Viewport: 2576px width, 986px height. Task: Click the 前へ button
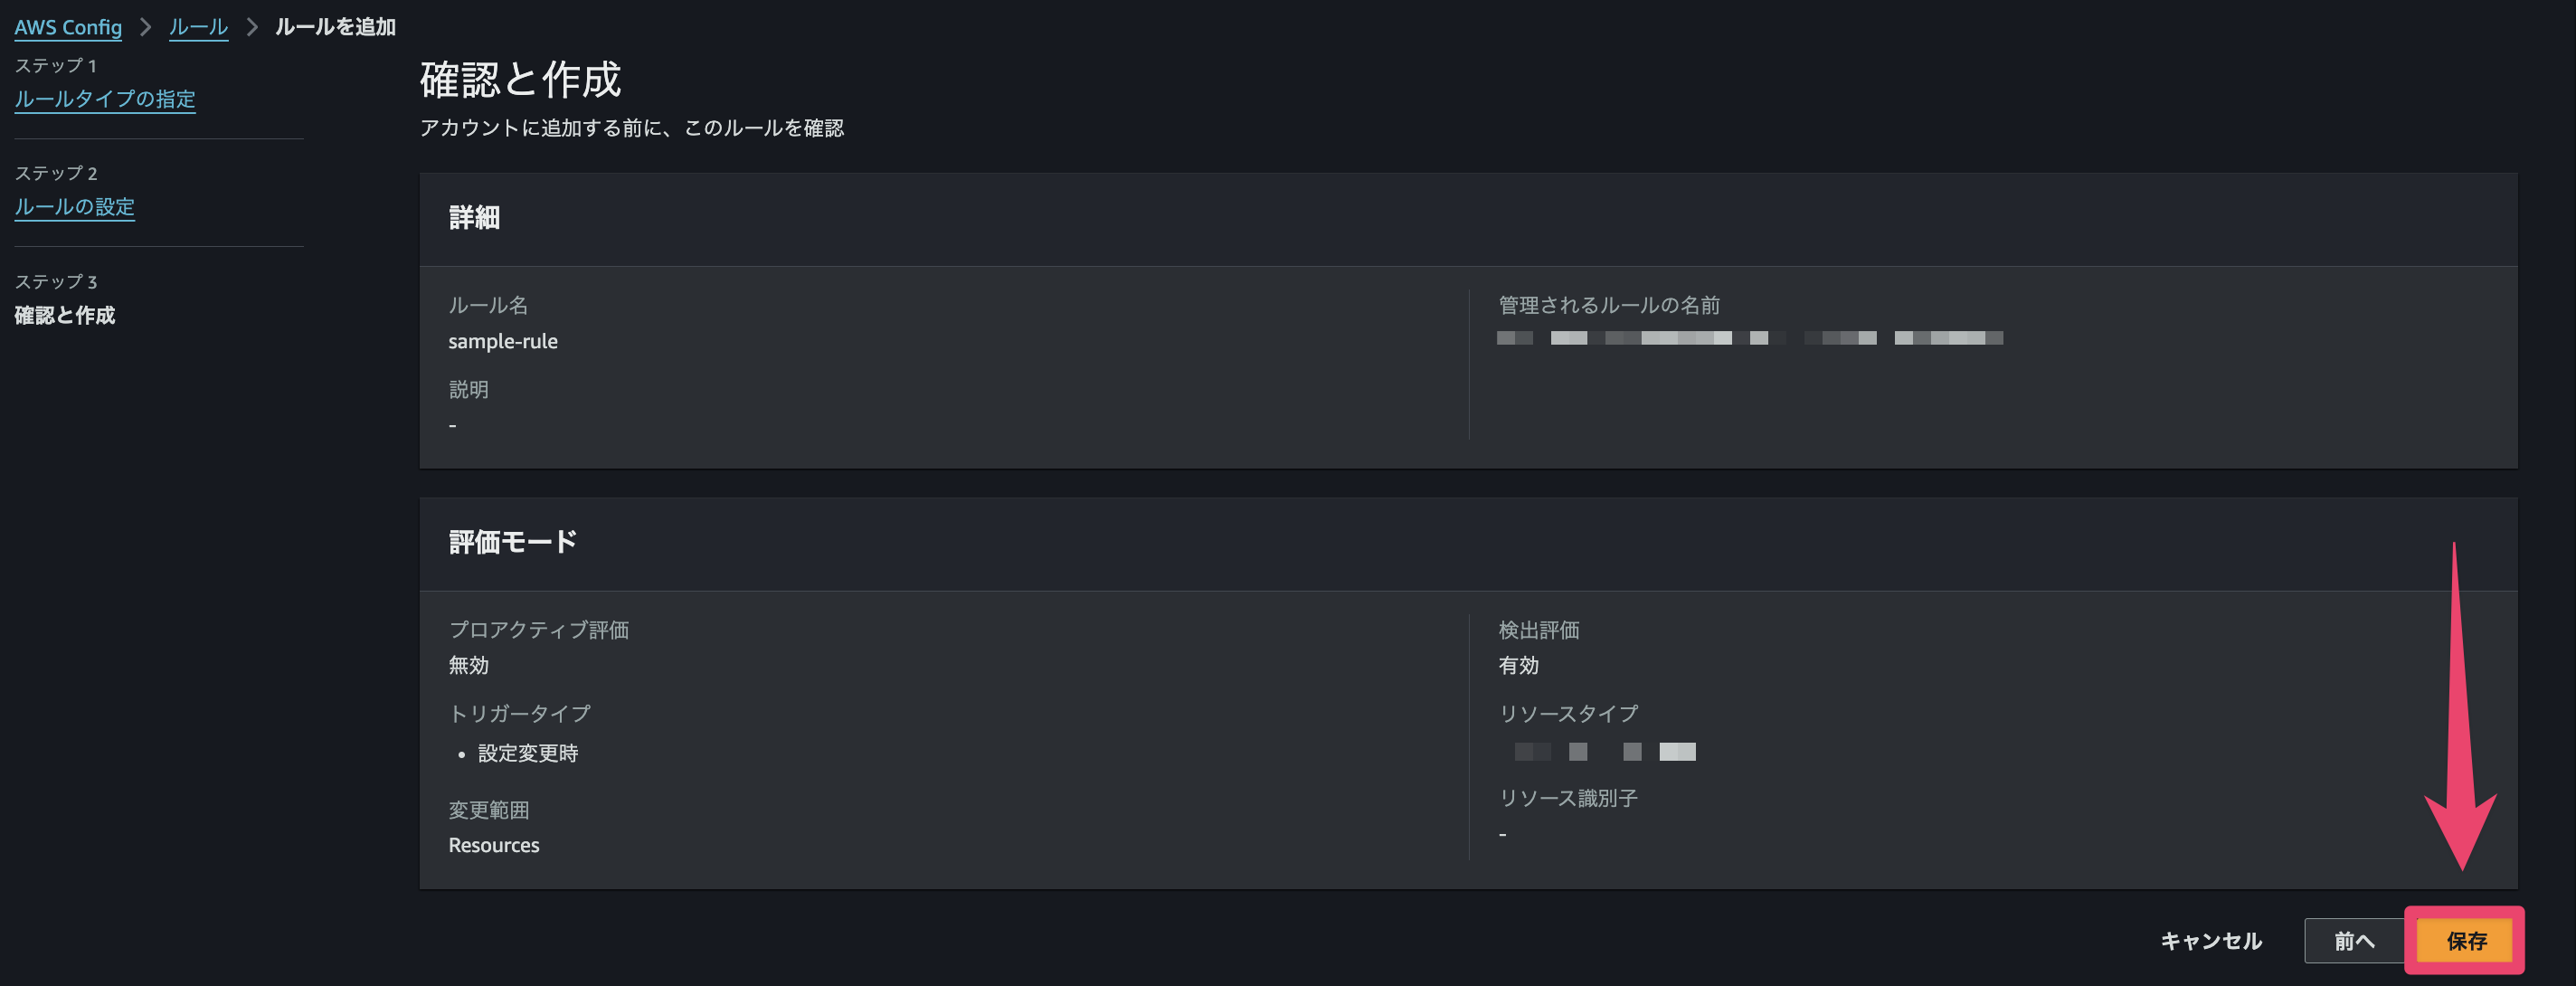[2357, 940]
